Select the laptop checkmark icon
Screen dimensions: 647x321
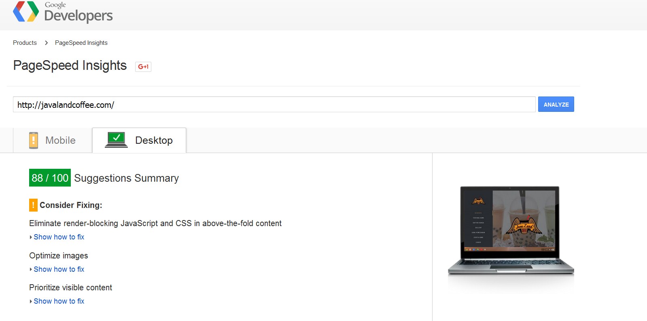click(x=117, y=140)
